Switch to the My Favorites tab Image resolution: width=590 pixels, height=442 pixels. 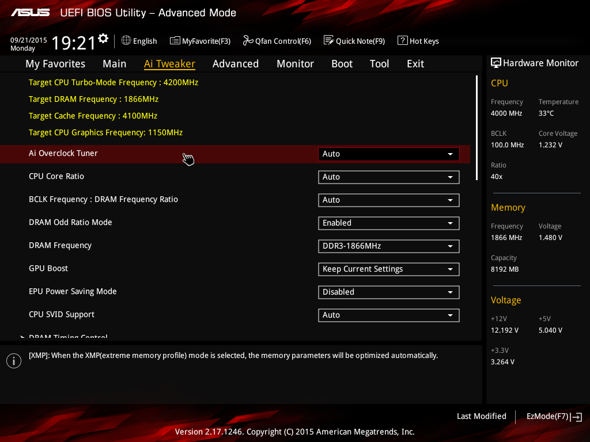tap(55, 64)
